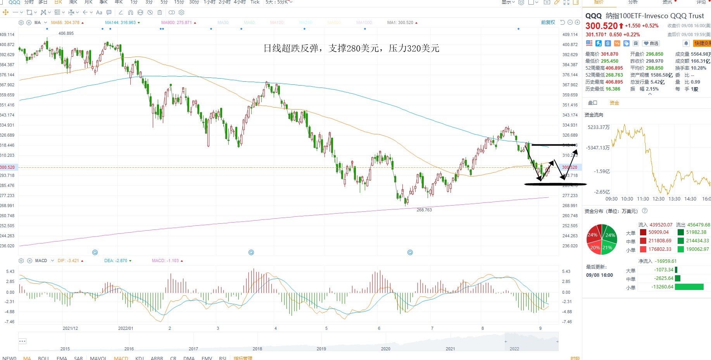Screen dimensions: 711x360
Task: Enable BOLL indicator overlay
Action: coord(43,358)
